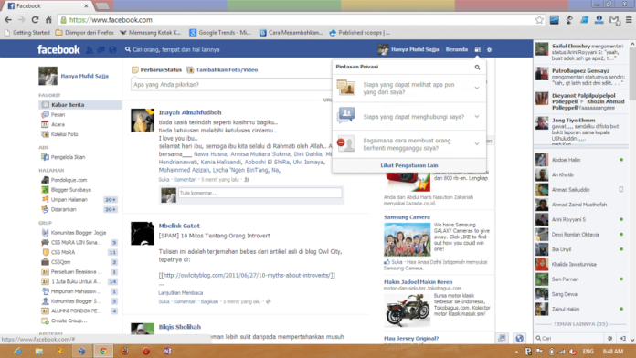The image size is (636, 358).
Task: Open account settings gear in header
Action: 489,49
